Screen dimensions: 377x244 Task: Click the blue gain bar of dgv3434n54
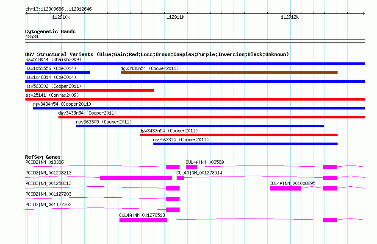199,108
